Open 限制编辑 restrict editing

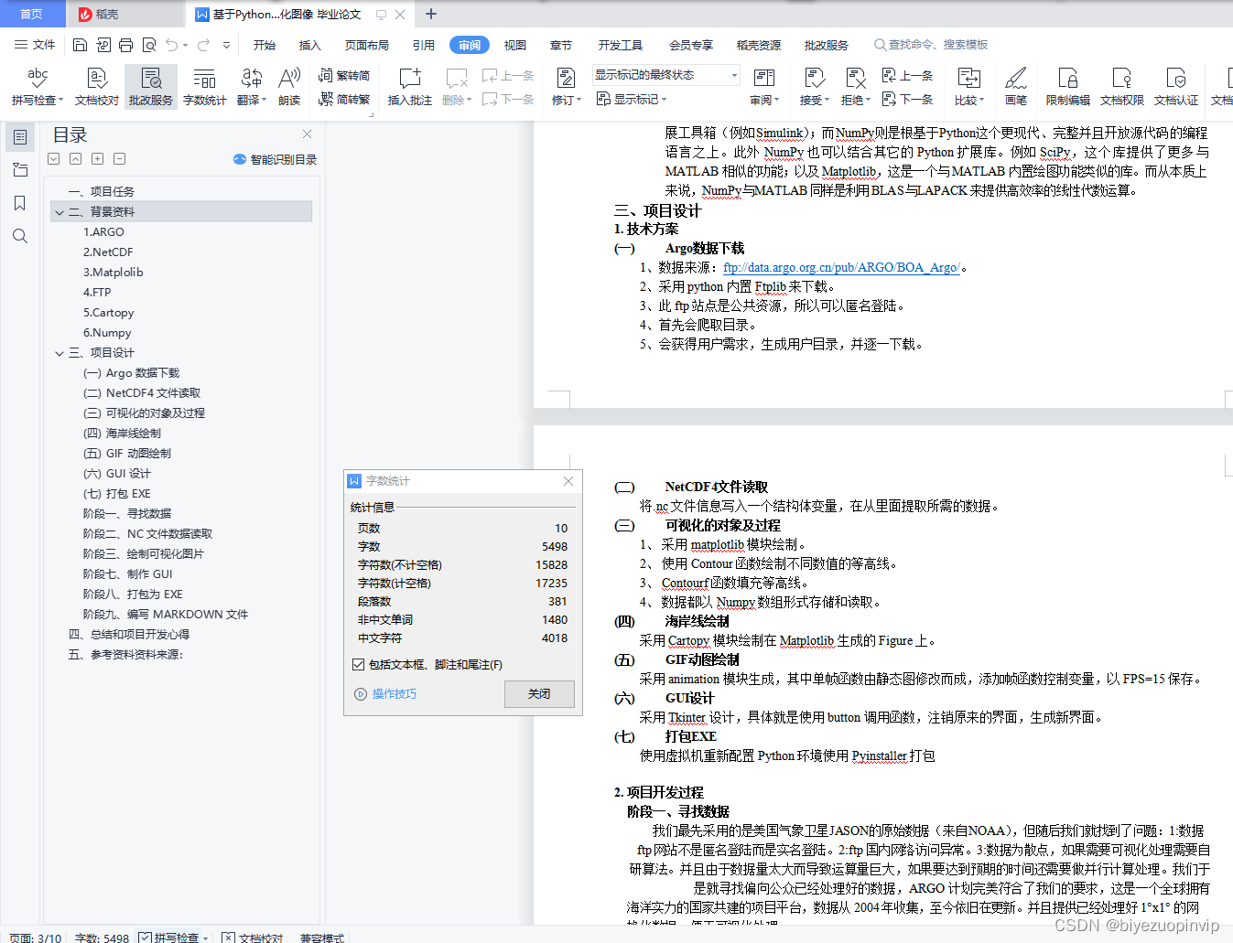pos(1068,87)
